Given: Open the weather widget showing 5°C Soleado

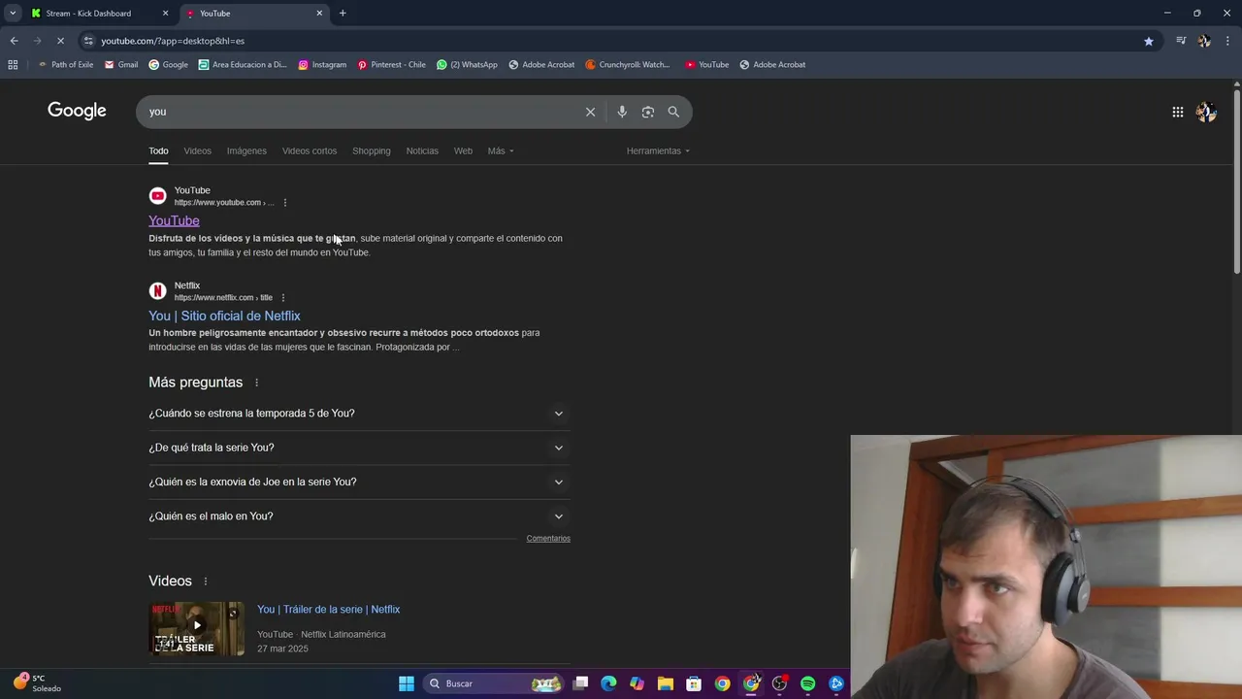Looking at the screenshot, I should pyautogui.click(x=39, y=683).
